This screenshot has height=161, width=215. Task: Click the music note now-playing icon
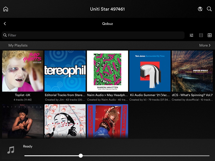tap(11, 150)
